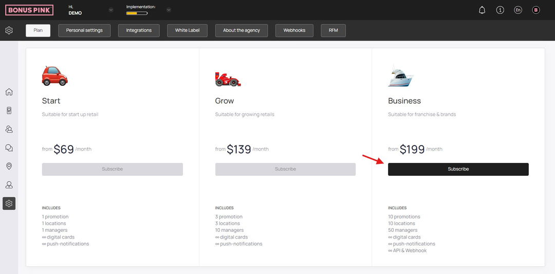Click the info circle icon
Image resolution: width=555 pixels, height=274 pixels.
tap(500, 10)
